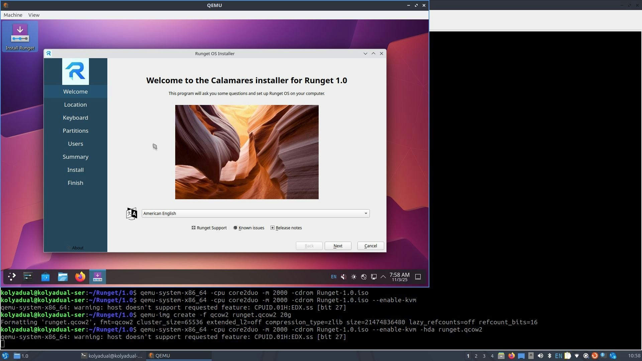Click the QEMU window title bar icon
Screen dimensions: 642x361
coord(6,5)
